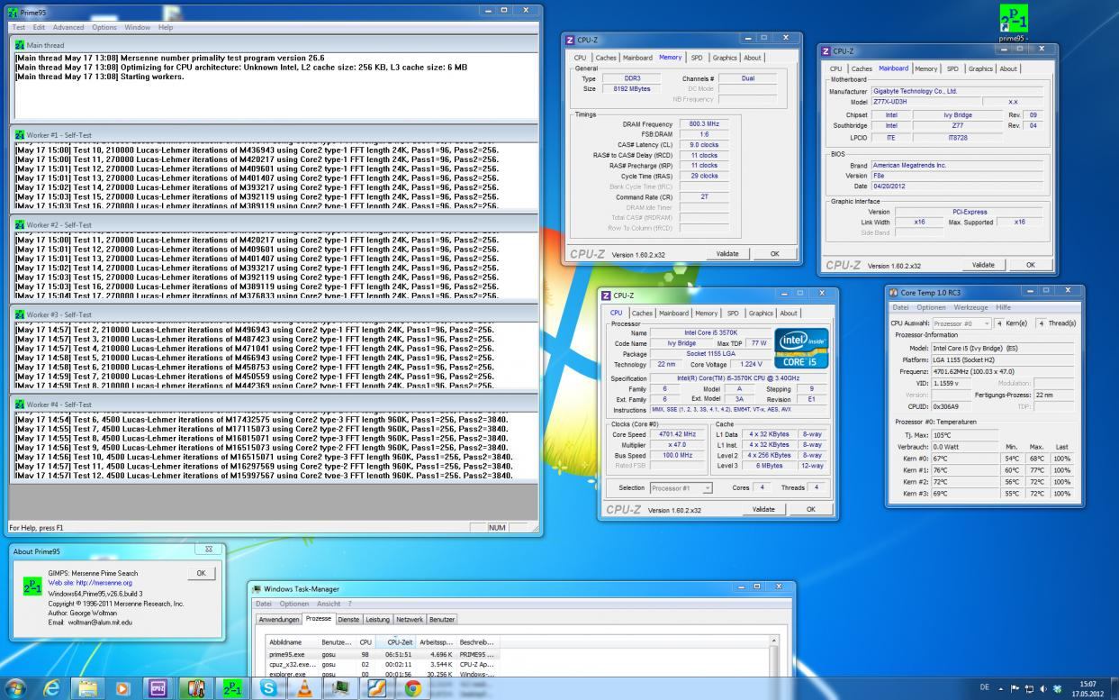Click OK in CPU-Z processor window
1119x700 pixels.
pos(811,509)
